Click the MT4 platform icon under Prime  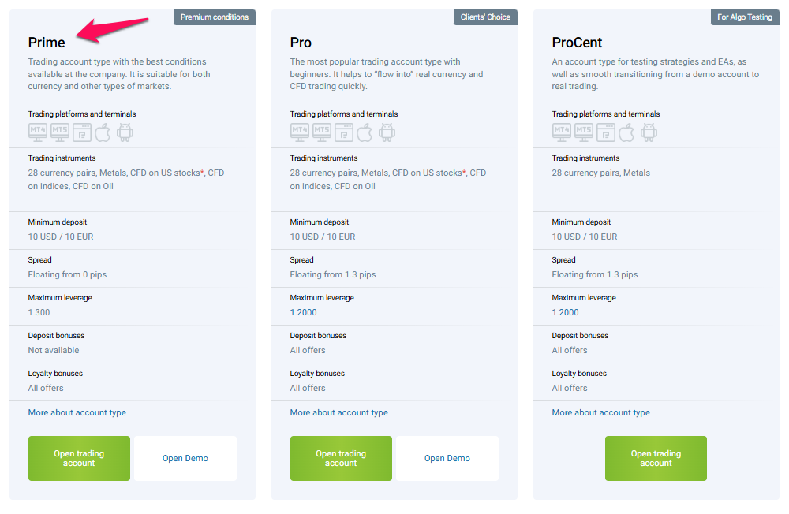[x=37, y=132]
